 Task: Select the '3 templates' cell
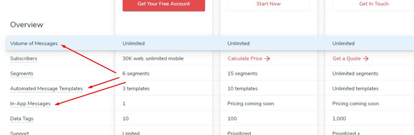pos(136,89)
